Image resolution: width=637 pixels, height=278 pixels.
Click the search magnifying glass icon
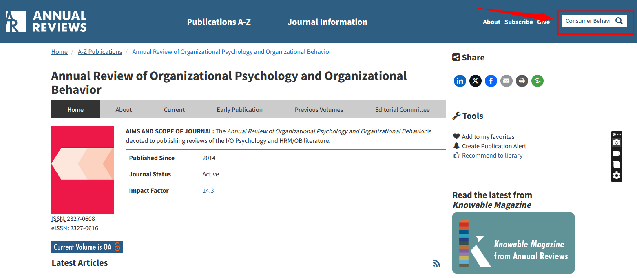point(619,21)
